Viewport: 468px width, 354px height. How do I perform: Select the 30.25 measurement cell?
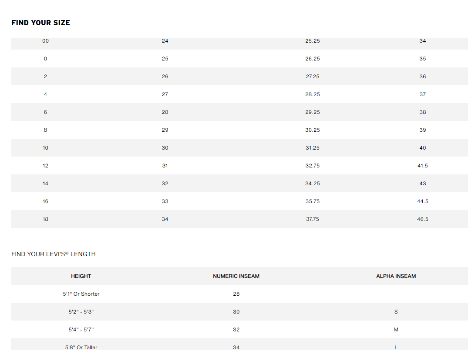313,130
